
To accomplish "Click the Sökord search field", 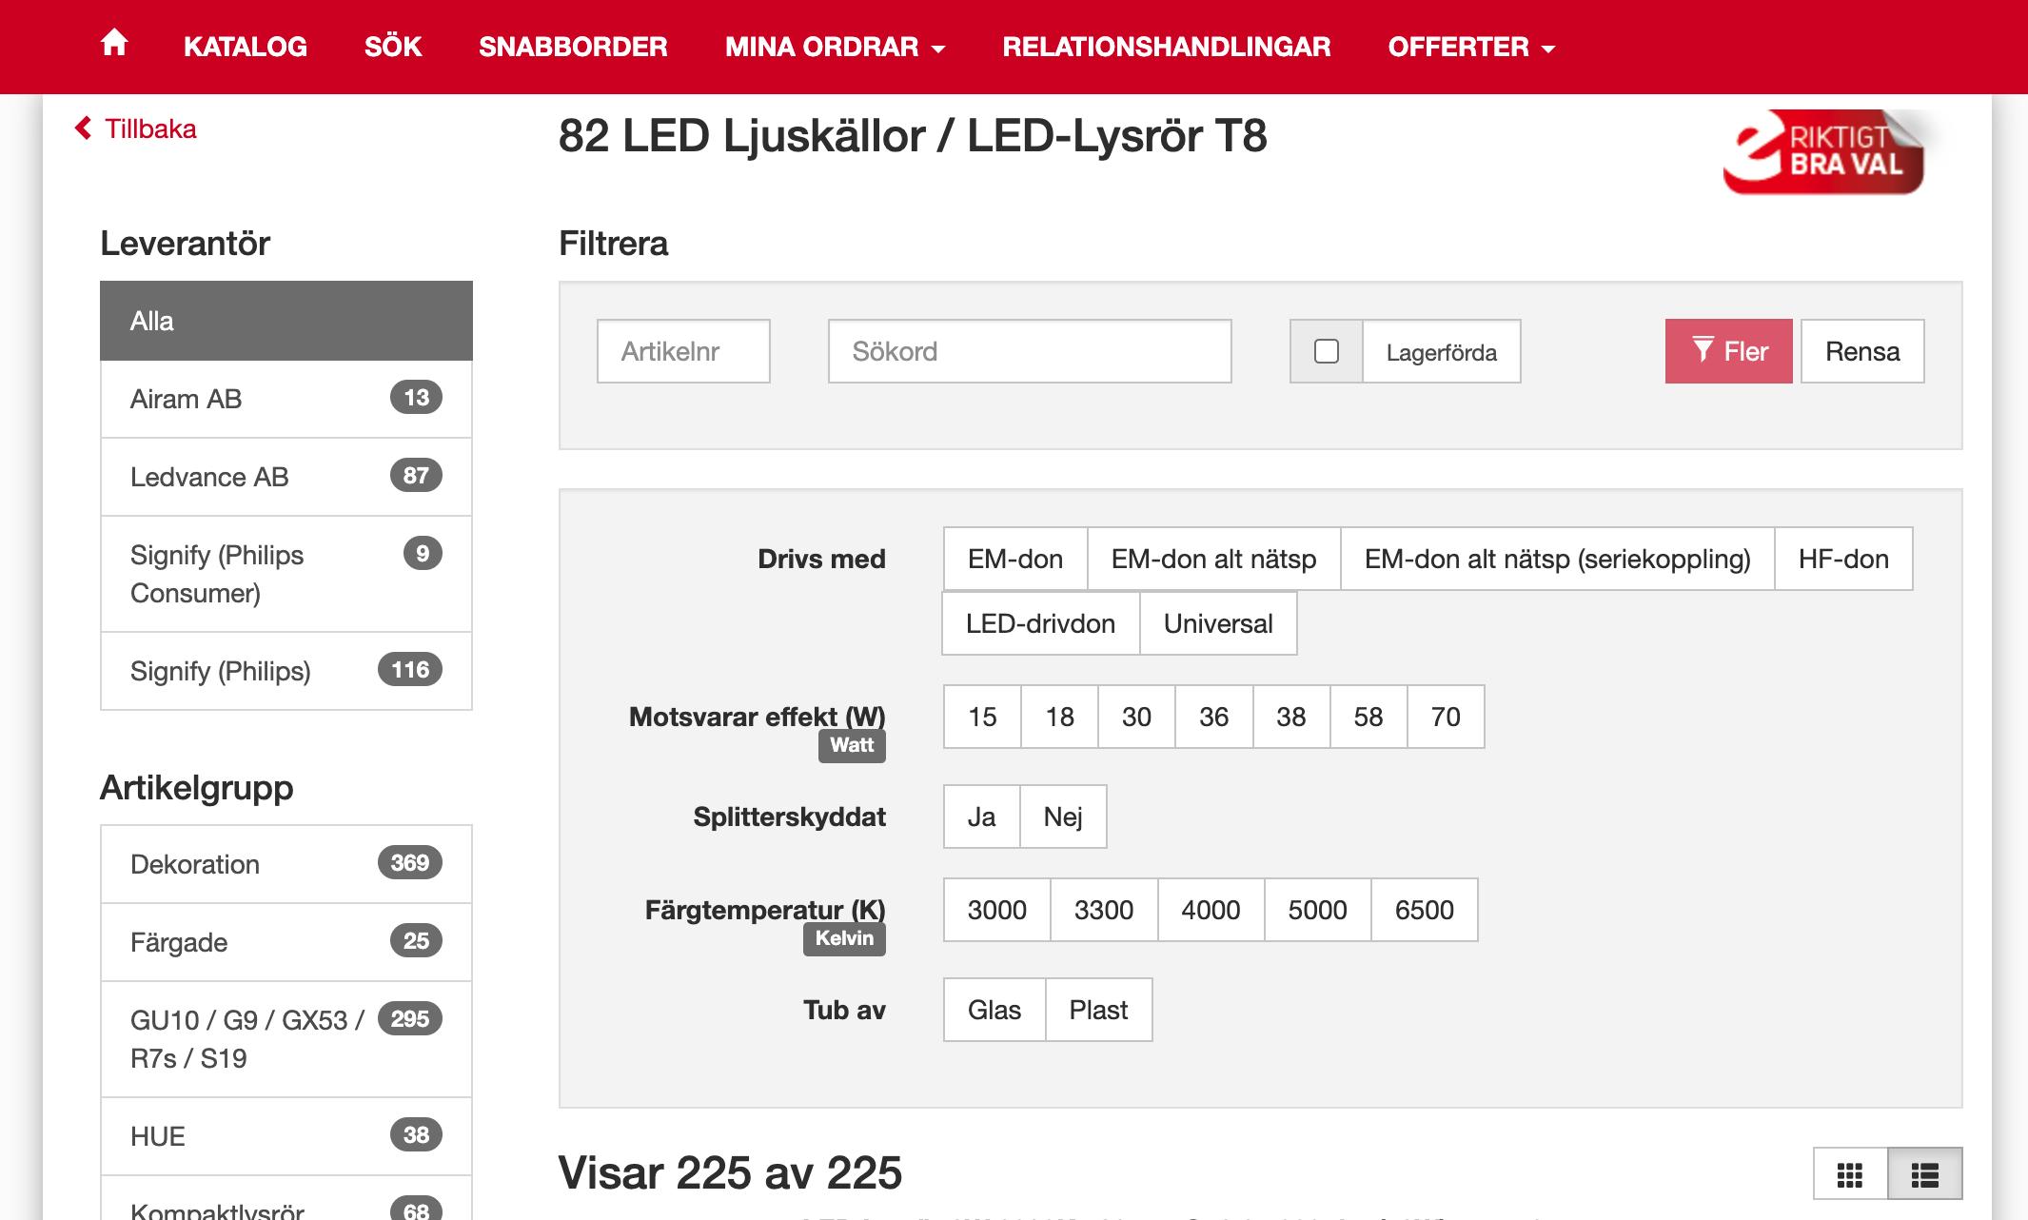I will (x=1029, y=351).
